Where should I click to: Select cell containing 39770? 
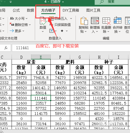[x=21, y=78]
